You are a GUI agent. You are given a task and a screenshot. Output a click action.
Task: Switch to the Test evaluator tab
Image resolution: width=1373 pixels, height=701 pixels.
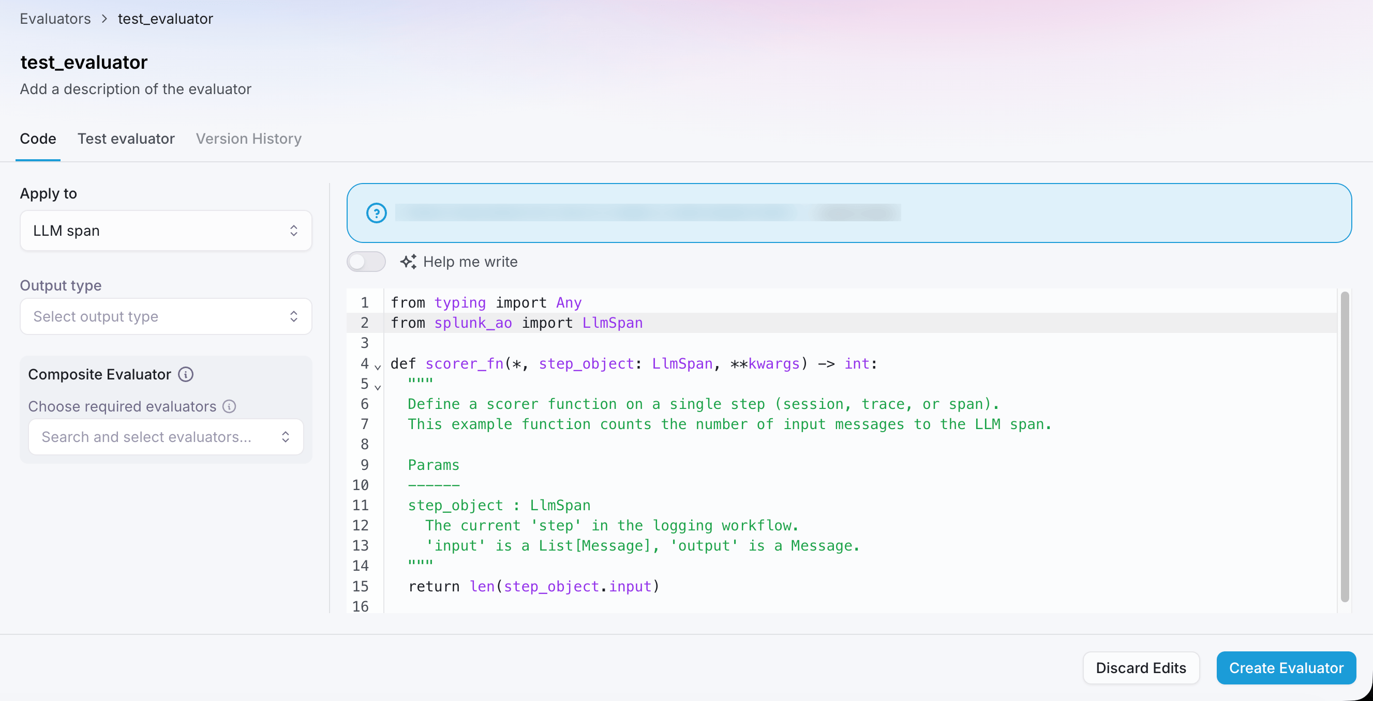(x=126, y=139)
